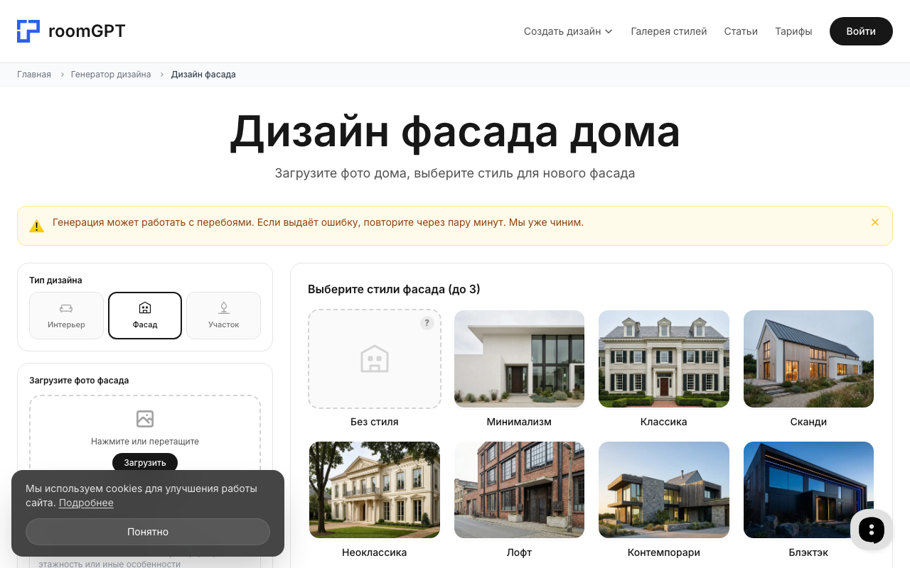910x568 pixels.
Task: Expand the Создать дизайн dropdown
Action: pyautogui.click(x=568, y=31)
